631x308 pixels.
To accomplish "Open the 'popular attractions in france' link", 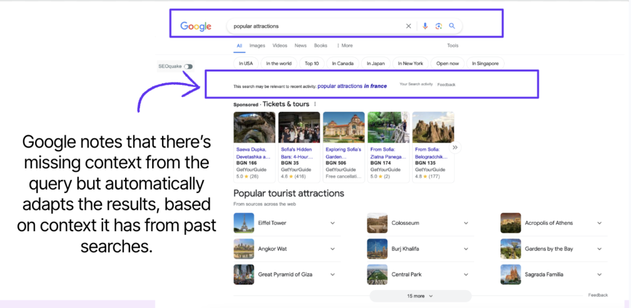I will tap(352, 86).
